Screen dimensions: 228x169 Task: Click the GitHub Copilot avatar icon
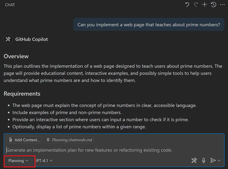[x=8, y=39]
